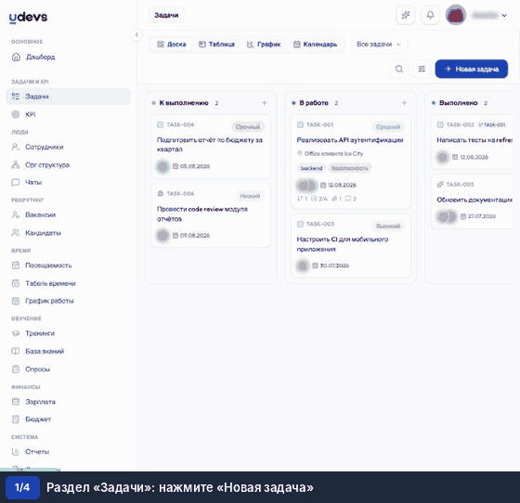
Task: Click the Новая задача button
Action: tap(472, 69)
